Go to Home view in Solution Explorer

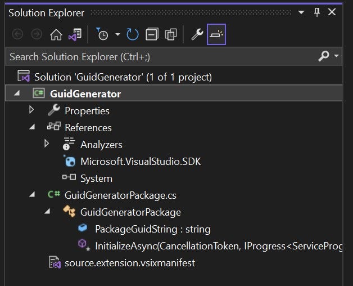[56, 34]
